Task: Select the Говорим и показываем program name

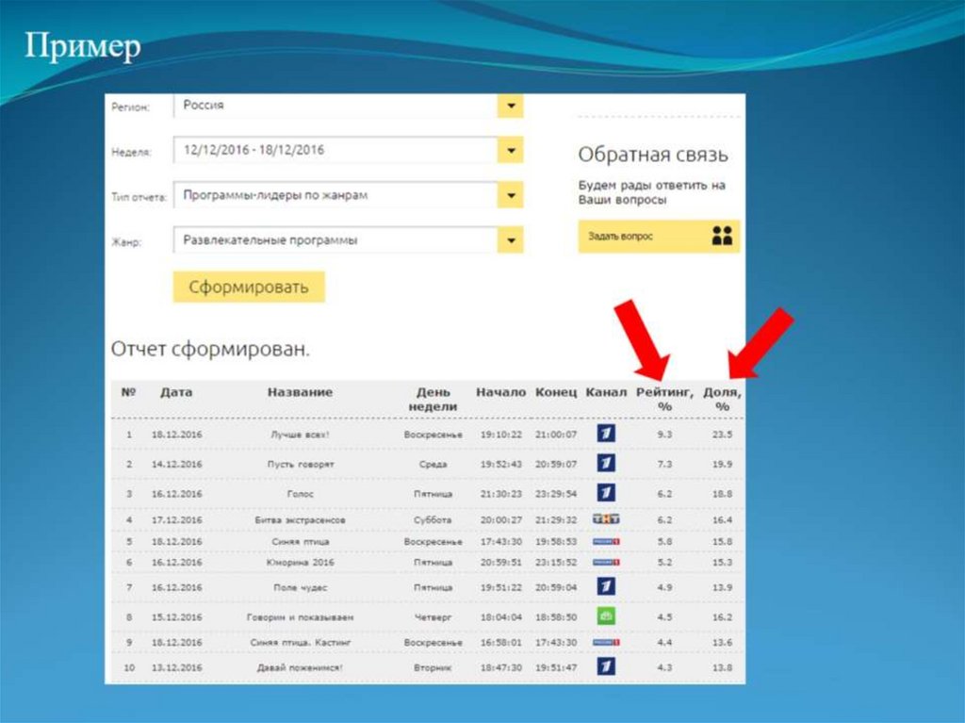Action: tap(301, 617)
